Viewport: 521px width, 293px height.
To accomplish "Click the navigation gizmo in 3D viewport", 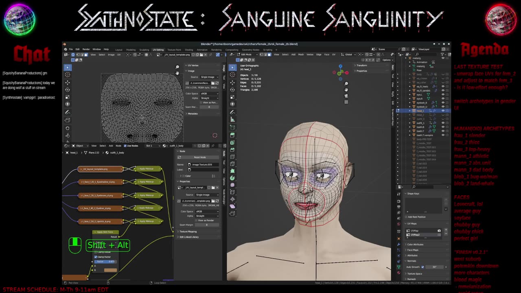I will [x=341, y=72].
